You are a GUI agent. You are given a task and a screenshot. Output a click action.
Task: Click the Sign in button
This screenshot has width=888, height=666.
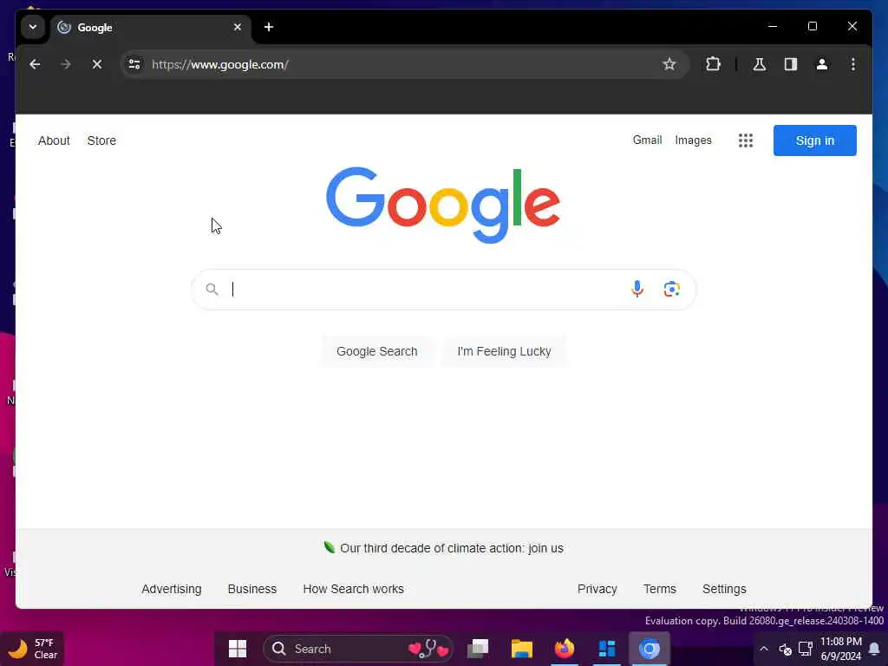click(814, 140)
